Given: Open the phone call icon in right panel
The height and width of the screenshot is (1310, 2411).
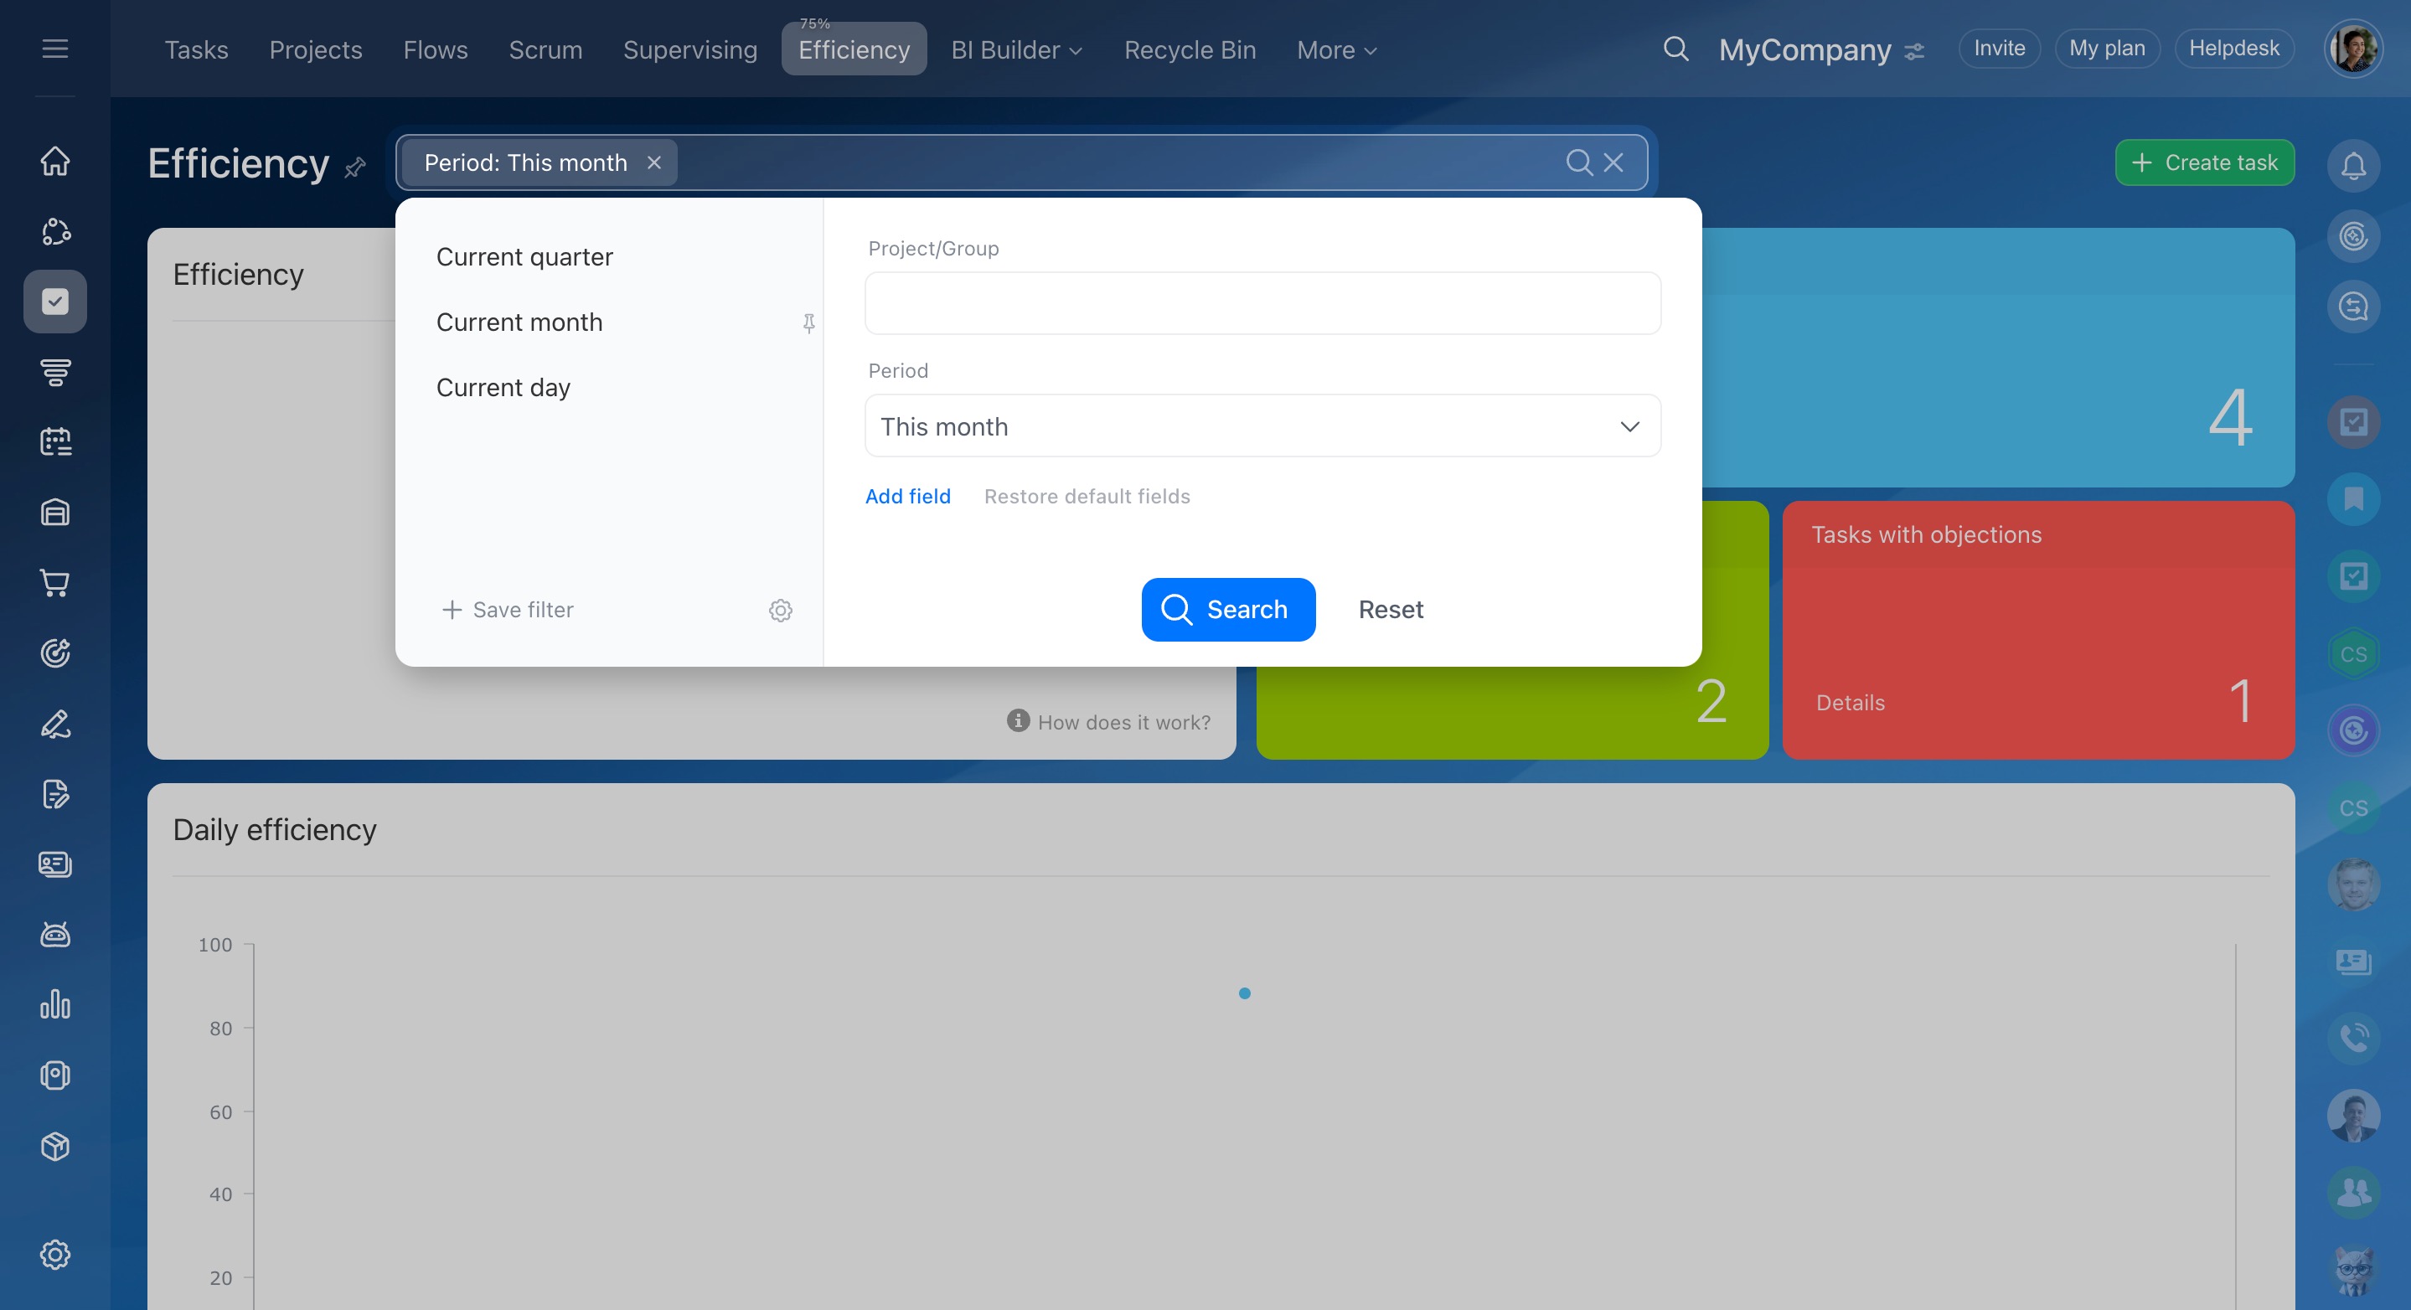Looking at the screenshot, I should (x=2353, y=1037).
